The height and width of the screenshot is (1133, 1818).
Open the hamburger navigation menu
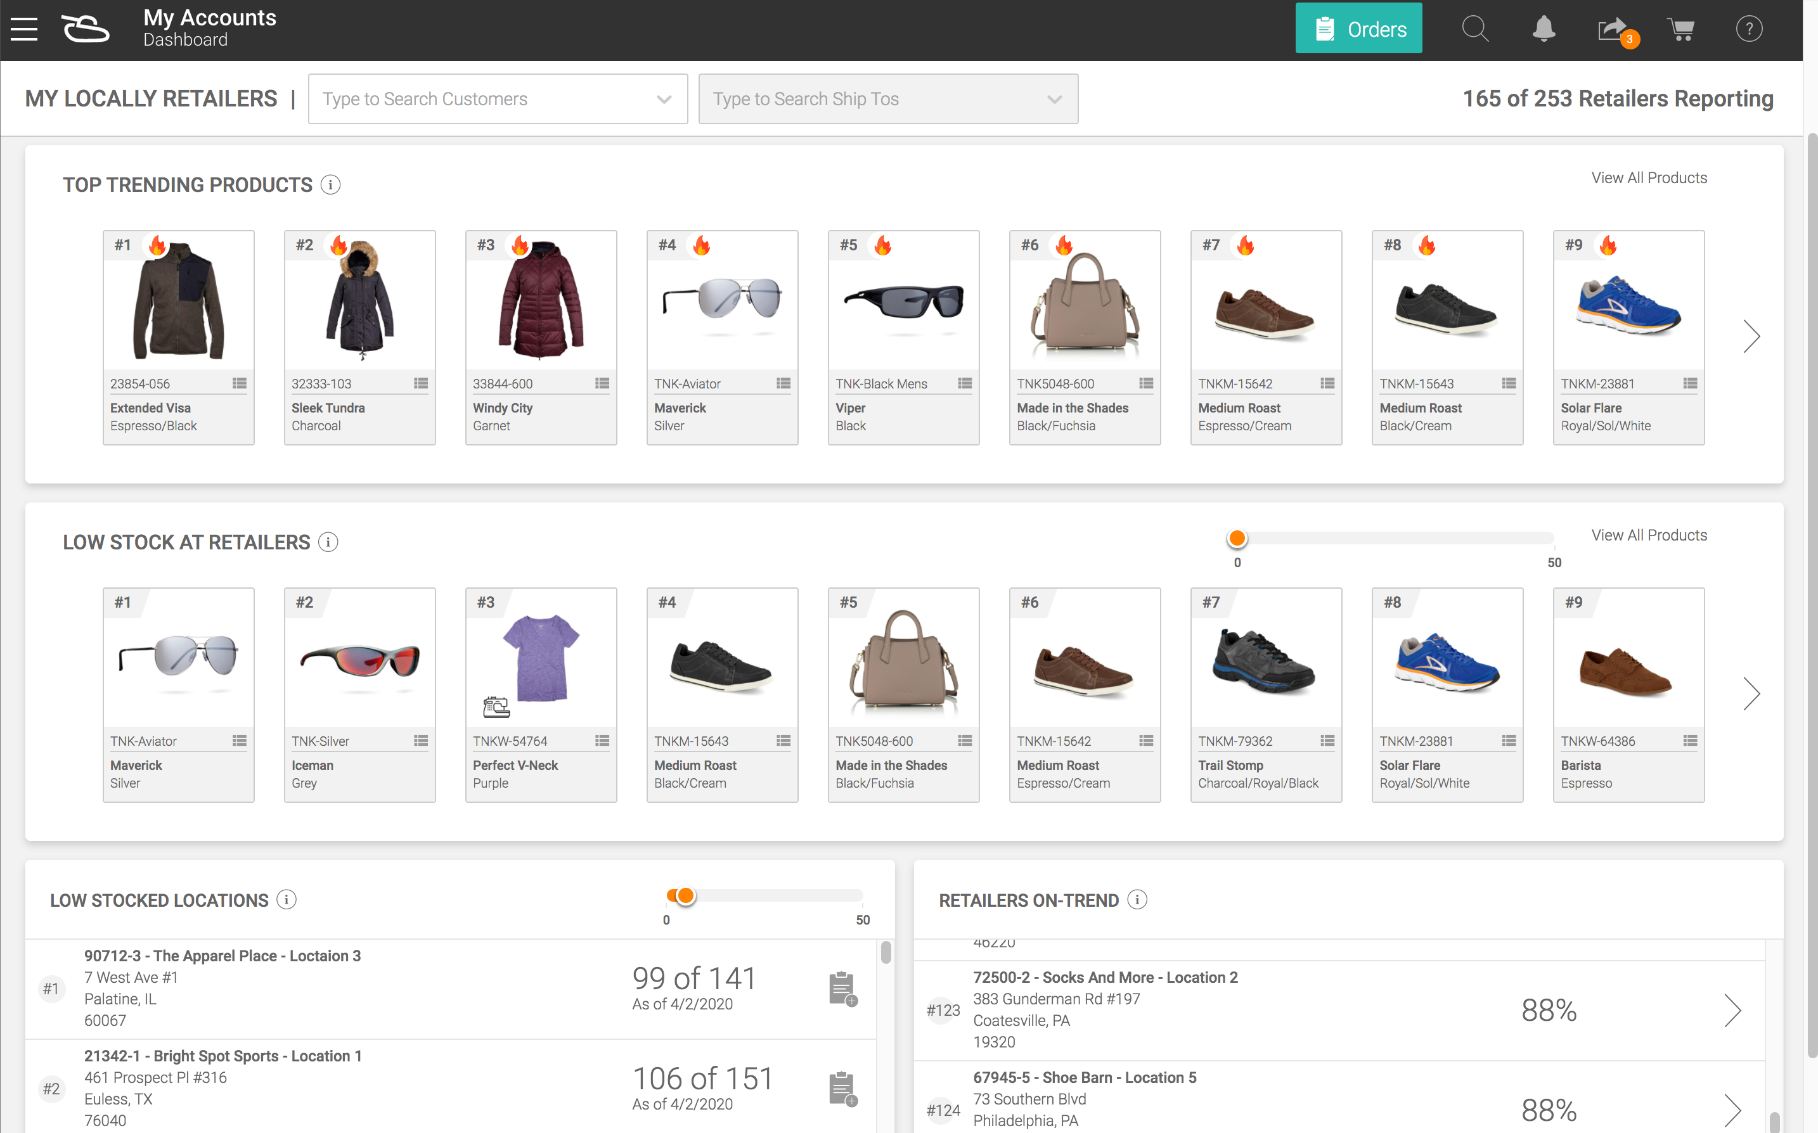[24, 29]
